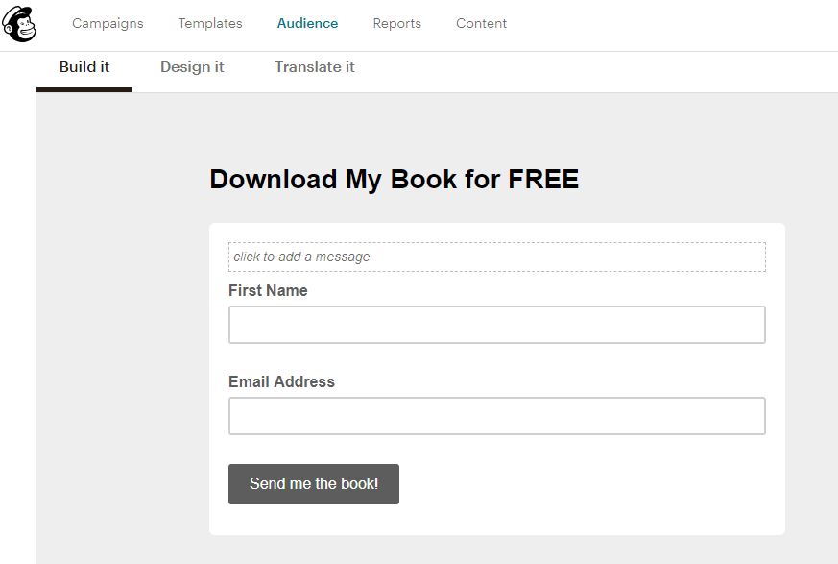
Task: Switch to the Design it tab
Action: click(x=192, y=67)
